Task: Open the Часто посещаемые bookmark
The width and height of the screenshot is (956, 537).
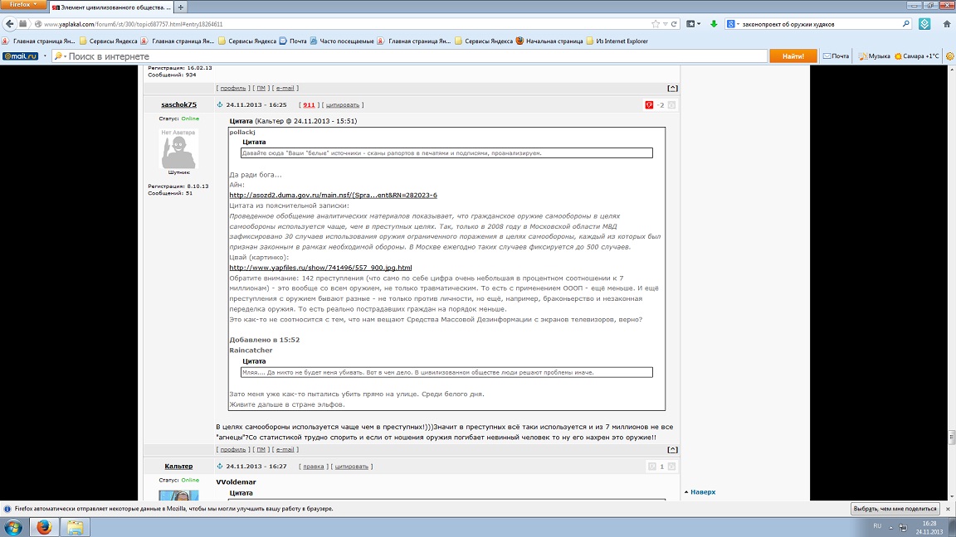Action: (342, 41)
